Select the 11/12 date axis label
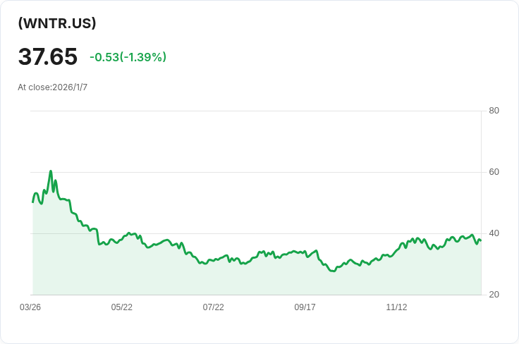Viewport: 519px width, 344px height. click(396, 307)
